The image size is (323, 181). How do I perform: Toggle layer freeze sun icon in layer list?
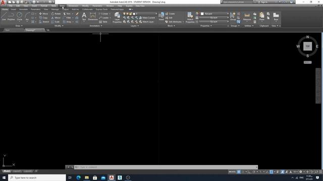coord(127,14)
